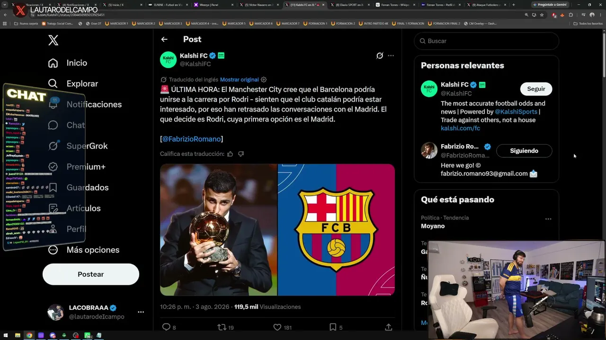Open the Windows Start menu
This screenshot has height=340, width=606.
[x=6, y=335]
